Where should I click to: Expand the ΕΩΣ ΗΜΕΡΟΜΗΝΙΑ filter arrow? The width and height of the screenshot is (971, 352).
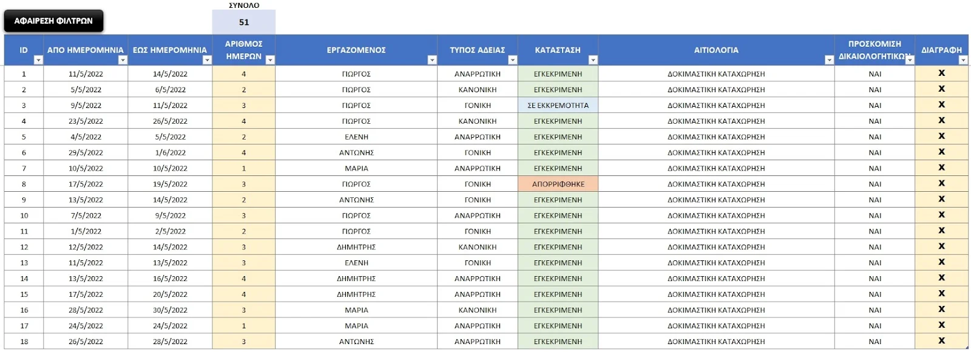click(x=207, y=60)
